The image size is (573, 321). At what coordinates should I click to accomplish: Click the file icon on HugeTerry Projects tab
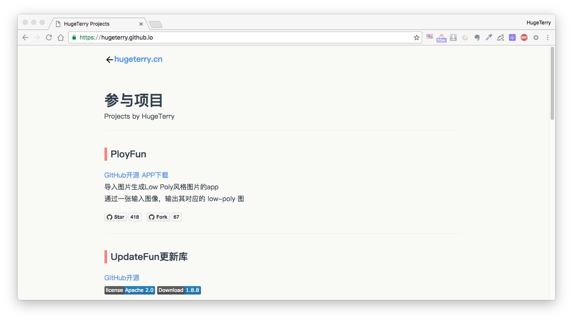(x=58, y=24)
